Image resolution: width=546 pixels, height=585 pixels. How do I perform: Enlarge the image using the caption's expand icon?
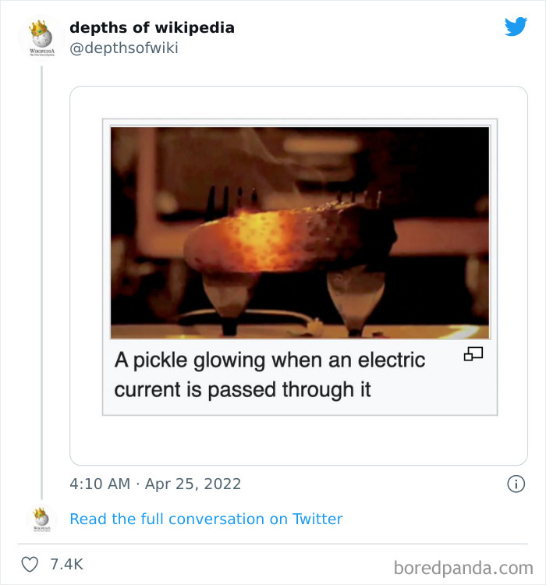point(473,355)
